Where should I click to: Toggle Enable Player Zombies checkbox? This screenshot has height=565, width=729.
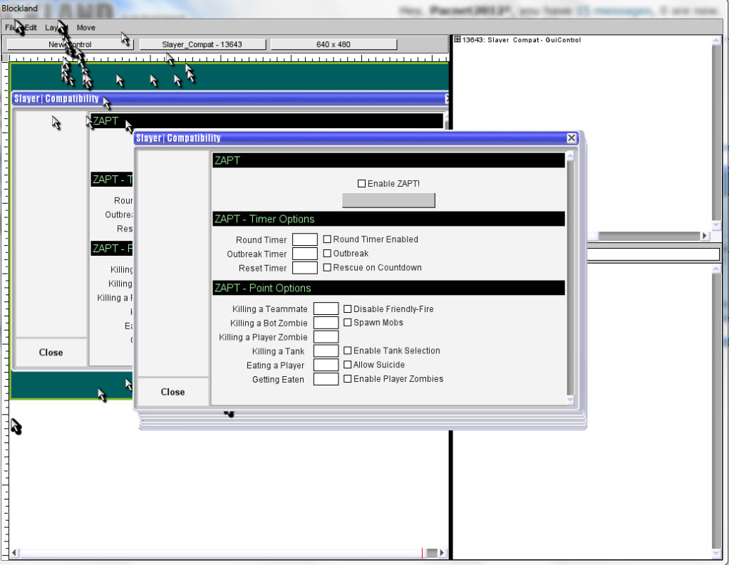(348, 379)
